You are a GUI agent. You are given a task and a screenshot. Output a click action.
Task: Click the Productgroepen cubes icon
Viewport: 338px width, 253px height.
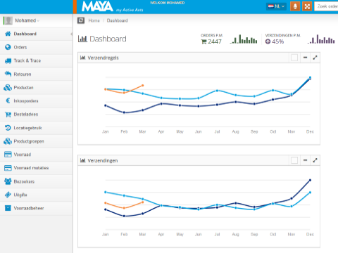coord(8,141)
